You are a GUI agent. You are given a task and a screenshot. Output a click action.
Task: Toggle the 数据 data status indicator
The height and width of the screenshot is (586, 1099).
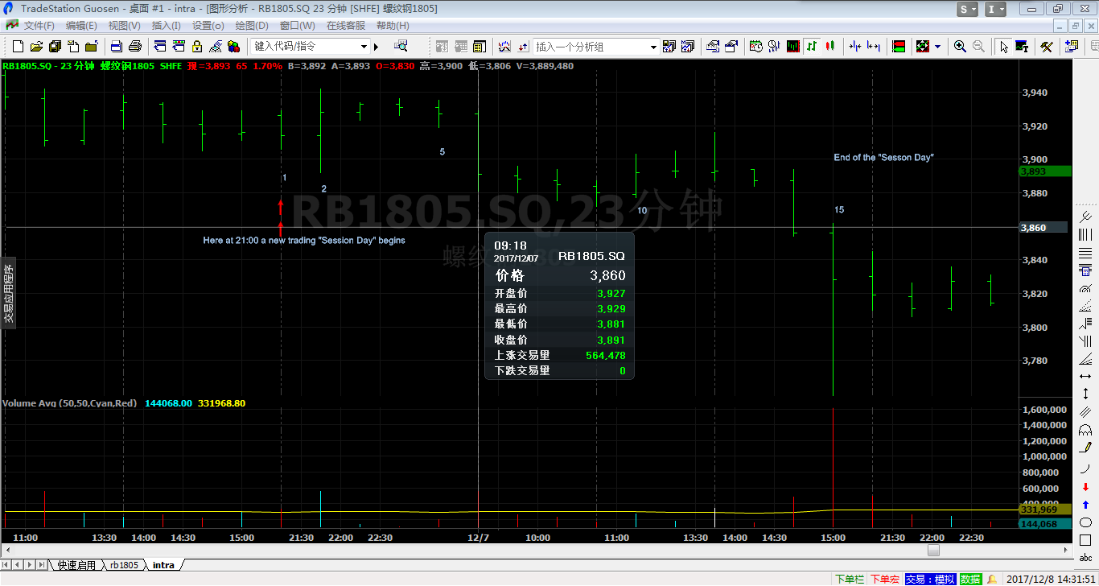970,579
